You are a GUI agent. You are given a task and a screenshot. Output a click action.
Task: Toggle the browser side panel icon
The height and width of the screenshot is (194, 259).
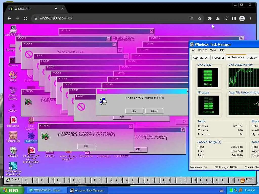click(x=234, y=18)
